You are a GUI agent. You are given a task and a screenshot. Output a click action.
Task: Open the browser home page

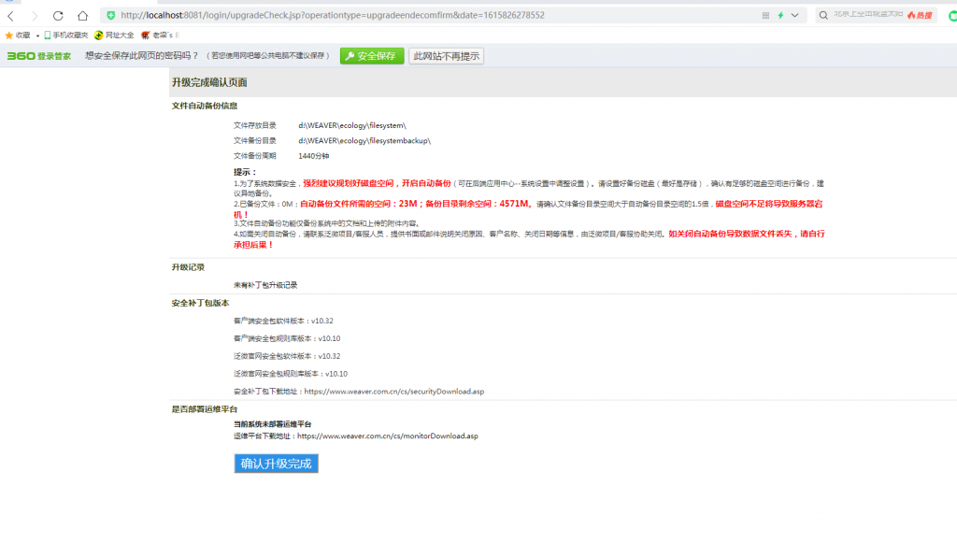coord(82,15)
